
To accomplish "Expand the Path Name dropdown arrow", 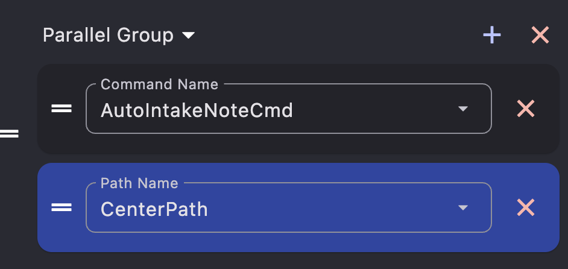I will [462, 208].
